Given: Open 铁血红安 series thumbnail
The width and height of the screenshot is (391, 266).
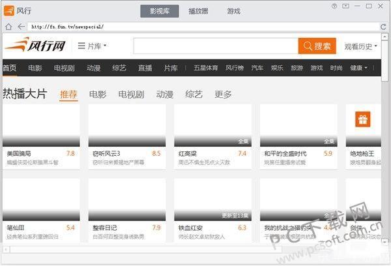Looking at the screenshot, I should pos(212,199).
